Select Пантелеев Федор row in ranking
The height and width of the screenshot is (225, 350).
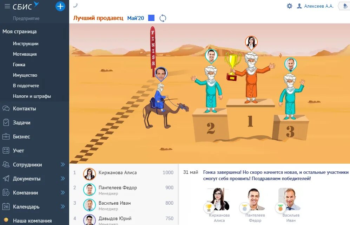pyautogui.click(x=124, y=189)
